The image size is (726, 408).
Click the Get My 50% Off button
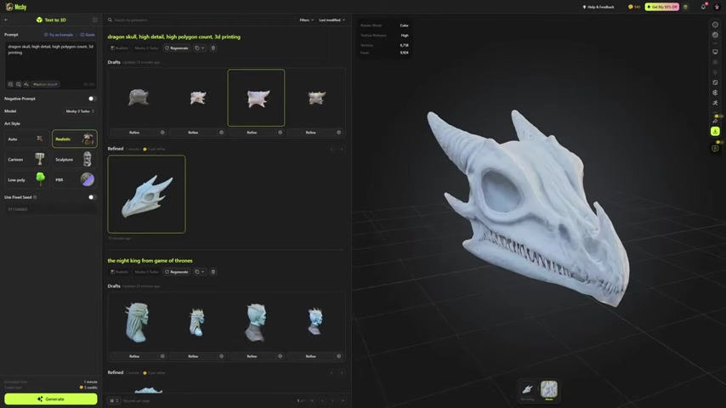[x=661, y=7]
